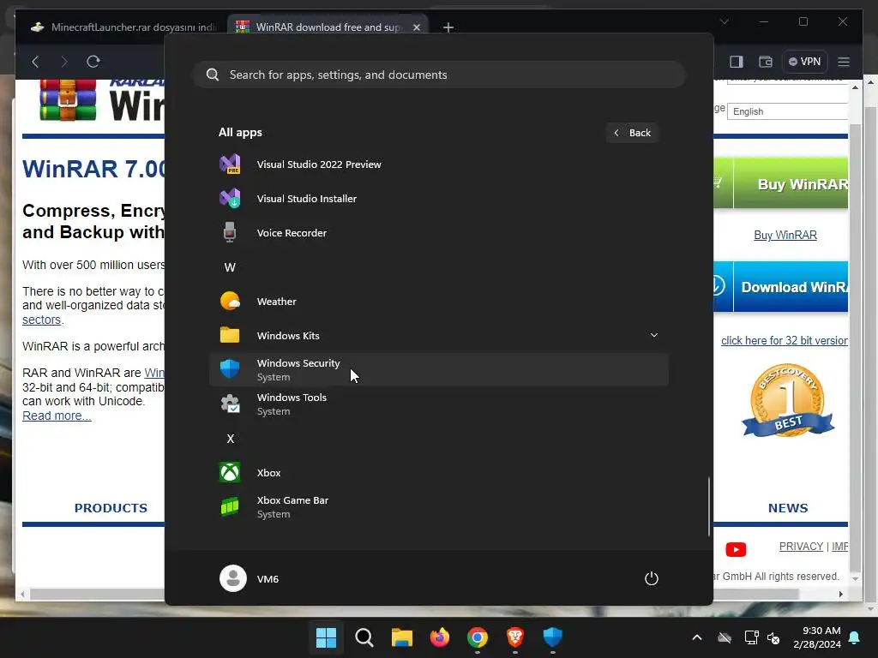This screenshot has width=878, height=658.
Task: Open the Brave hamburger menu
Action: 844,62
